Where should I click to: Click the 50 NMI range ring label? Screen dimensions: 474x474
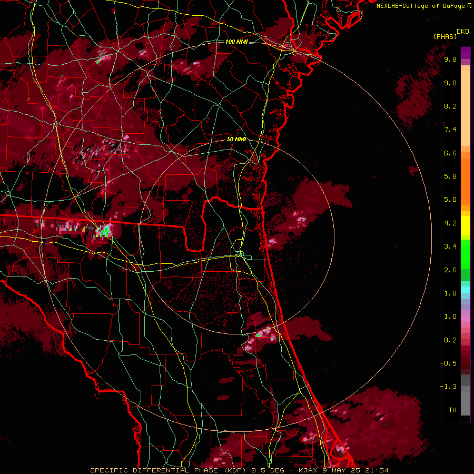(236, 139)
